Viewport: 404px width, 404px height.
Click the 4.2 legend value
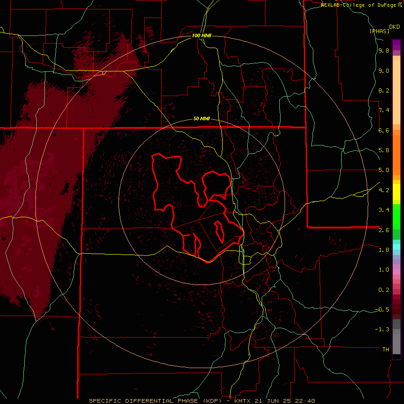(x=384, y=190)
